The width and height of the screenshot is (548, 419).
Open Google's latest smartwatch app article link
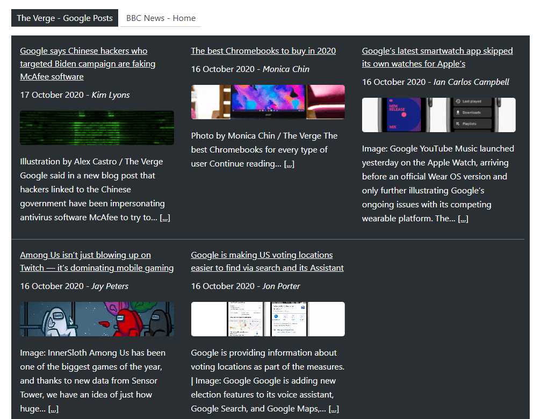tap(437, 57)
